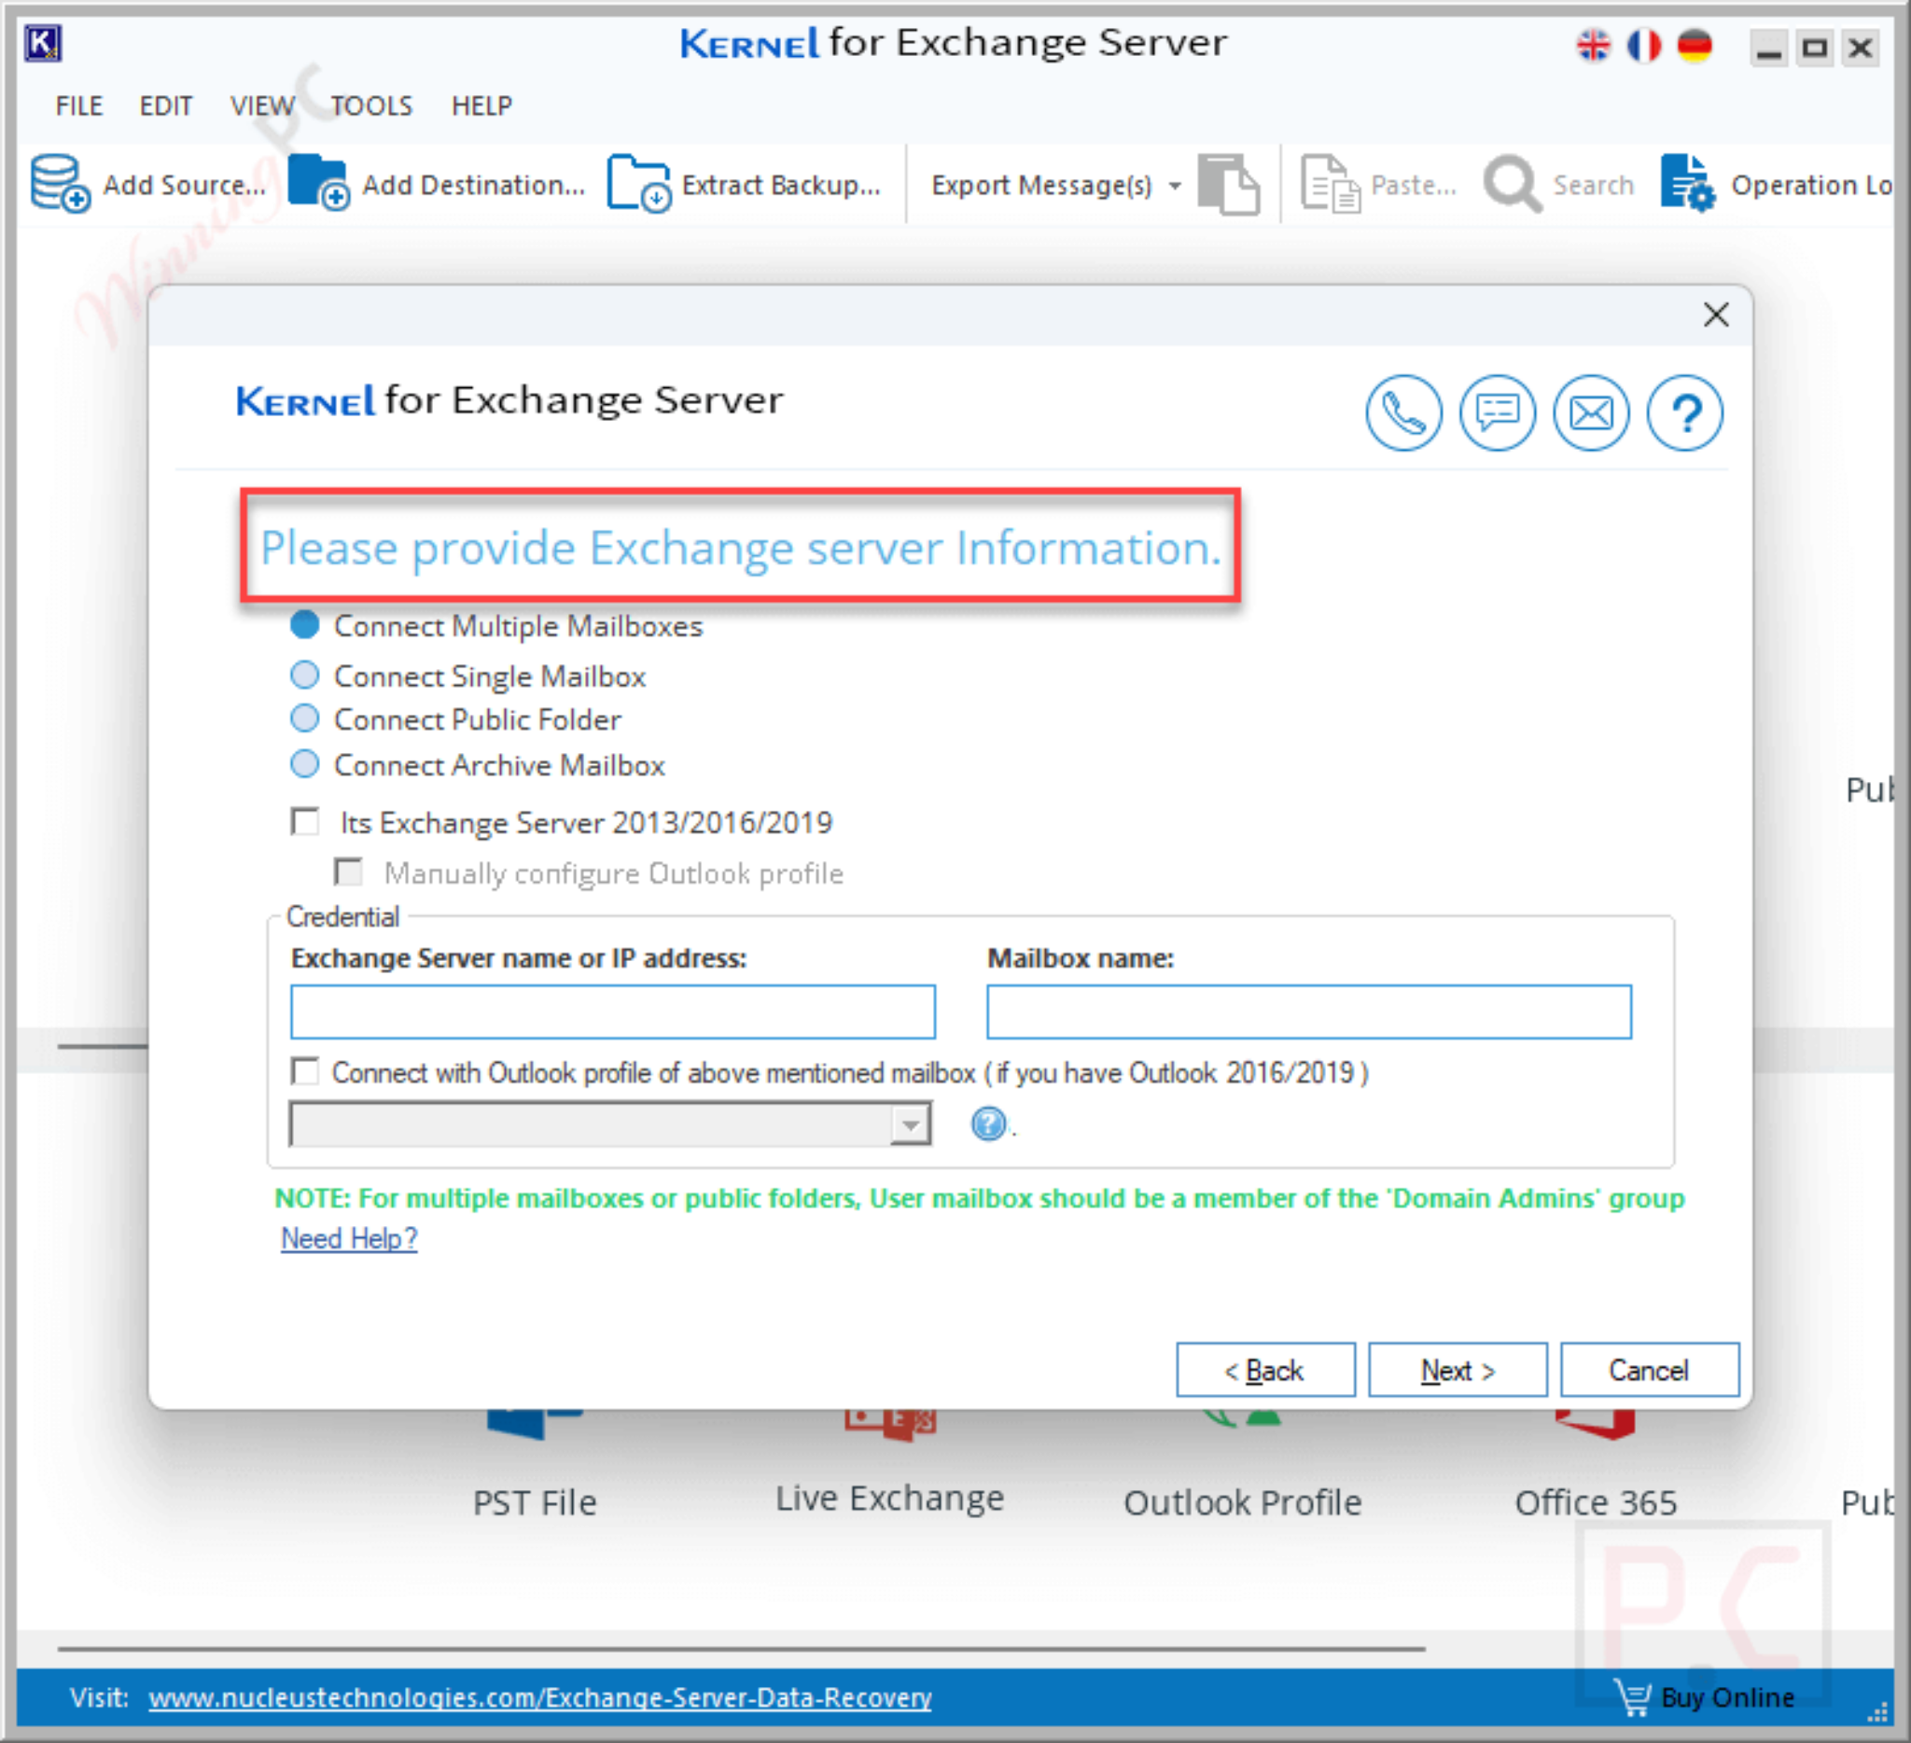Focus the Mailbox name field
Image resolution: width=1911 pixels, height=1743 pixels.
(x=1309, y=1012)
